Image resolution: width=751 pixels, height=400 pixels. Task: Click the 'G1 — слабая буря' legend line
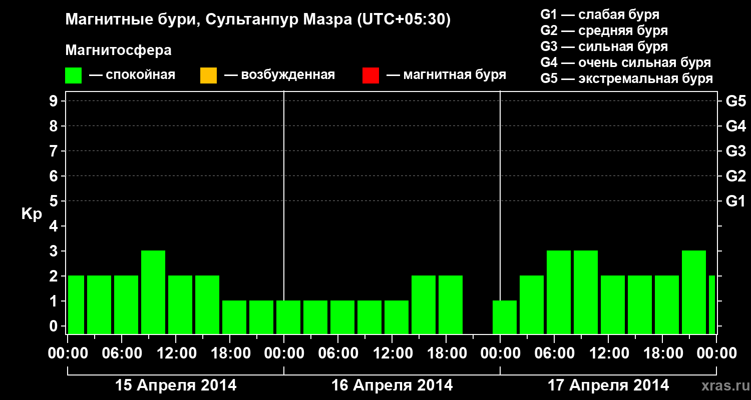600,14
